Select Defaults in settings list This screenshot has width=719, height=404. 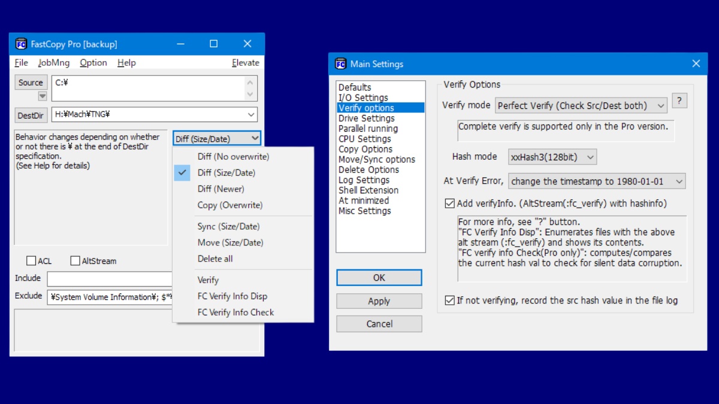380,87
